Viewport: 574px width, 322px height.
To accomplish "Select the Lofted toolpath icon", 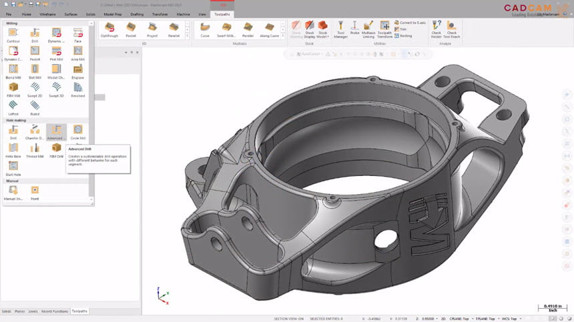I will [13, 108].
